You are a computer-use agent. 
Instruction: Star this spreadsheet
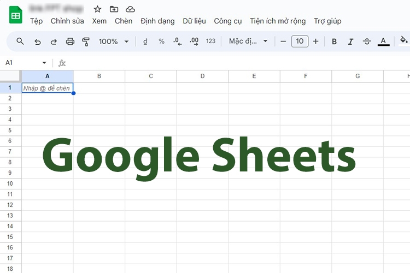[97, 9]
